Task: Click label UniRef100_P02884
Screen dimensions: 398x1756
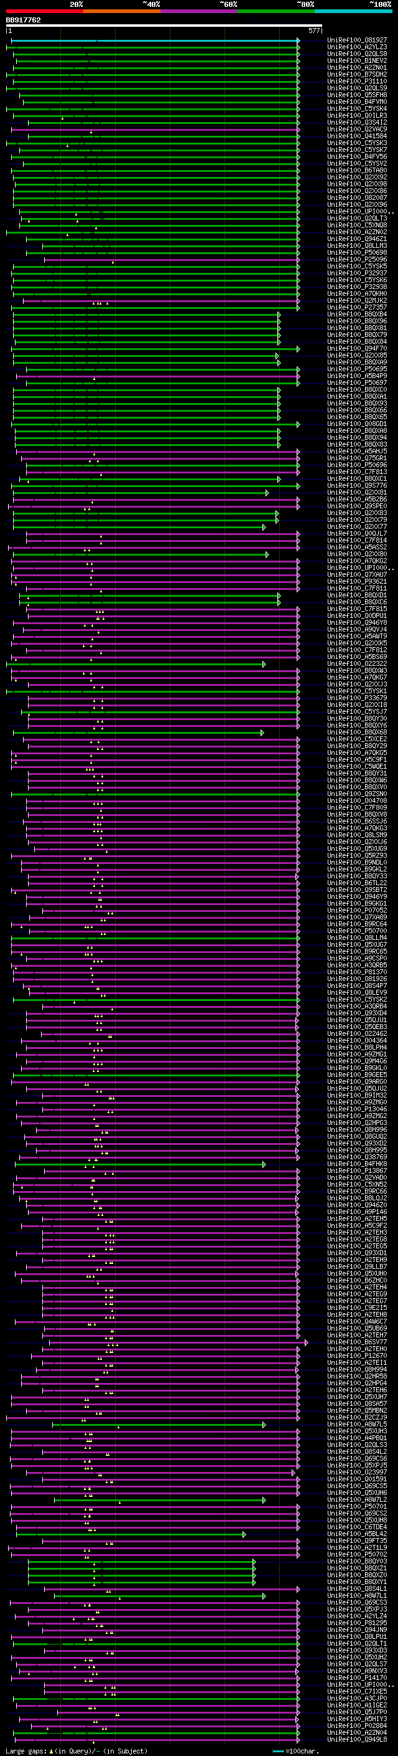Action: [x=357, y=1726]
